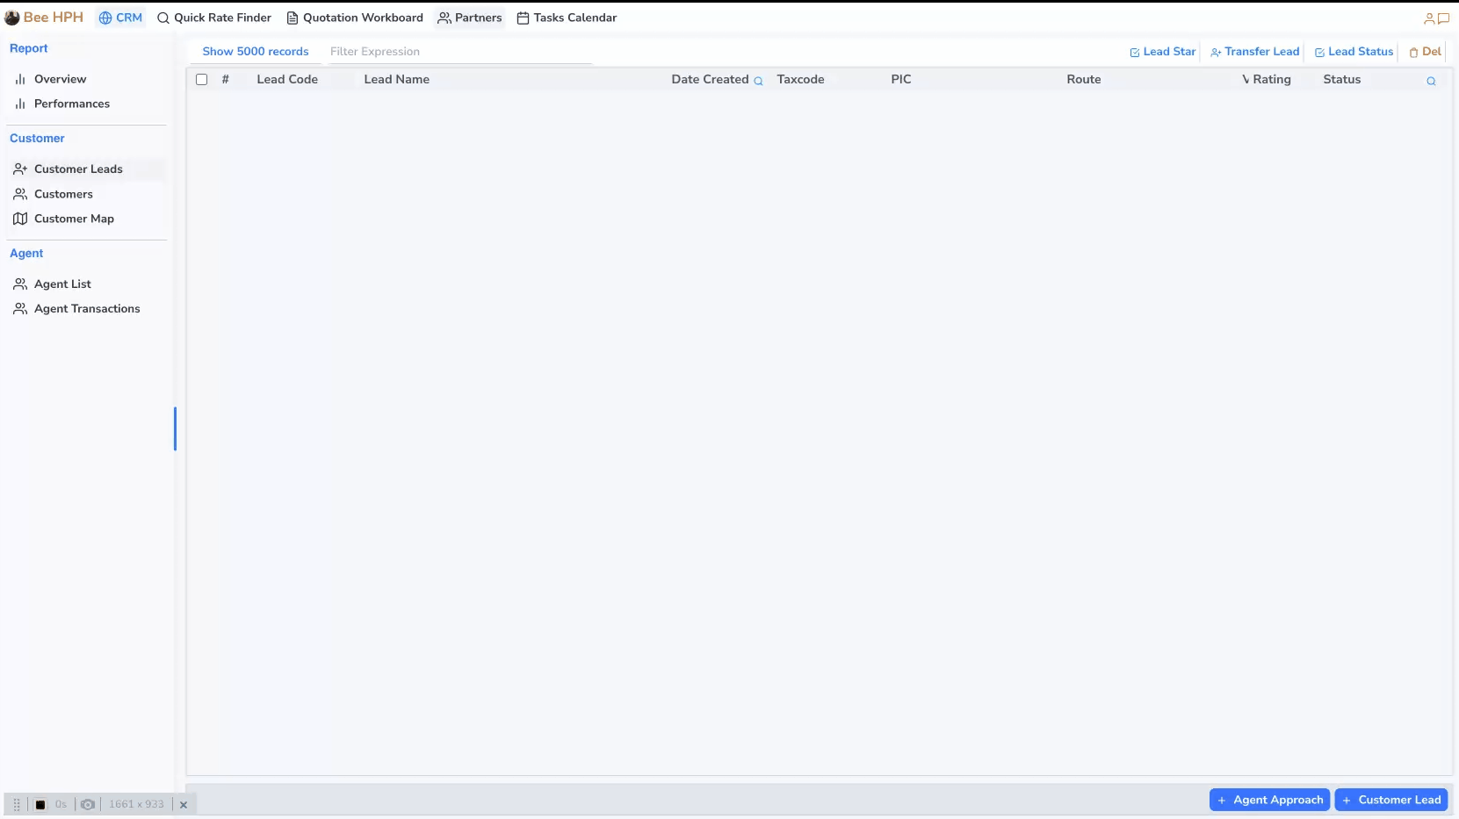This screenshot has height=819, width=1459.
Task: Click the Agent Approach button
Action: tap(1269, 800)
